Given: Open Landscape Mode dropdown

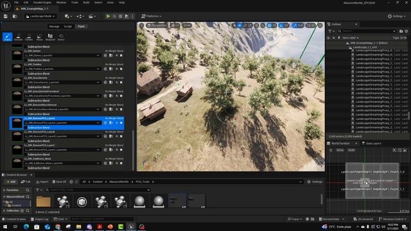Looking at the screenshot, I should [40, 16].
